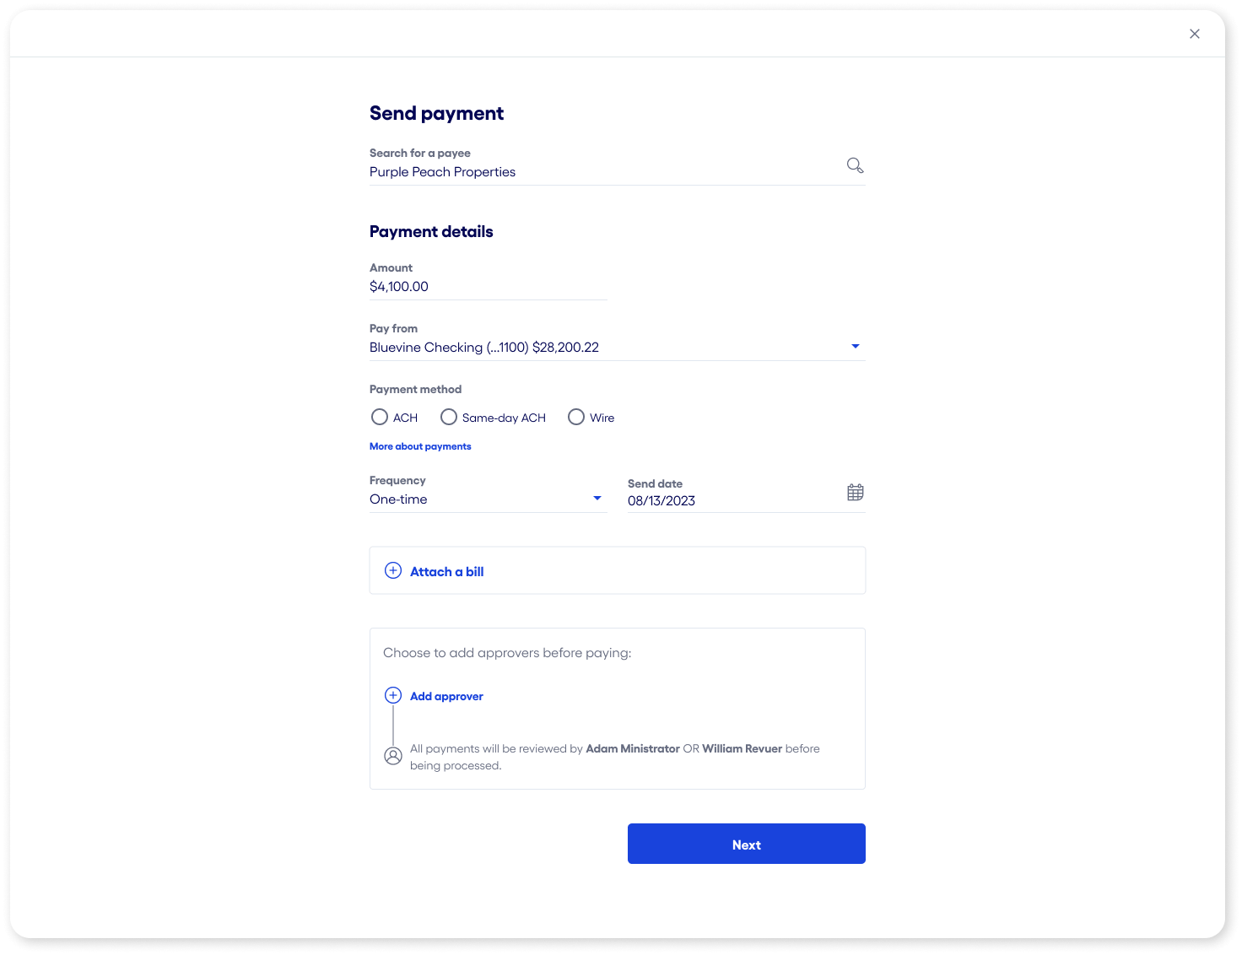Click the person icon in the approver flow
This screenshot has width=1242, height=955.
(392, 756)
